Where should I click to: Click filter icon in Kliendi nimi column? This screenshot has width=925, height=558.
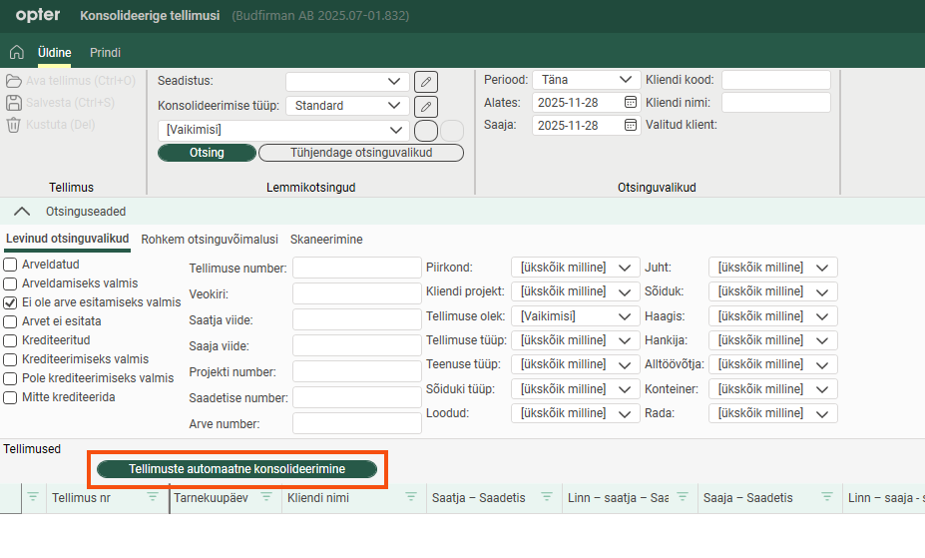coord(411,497)
